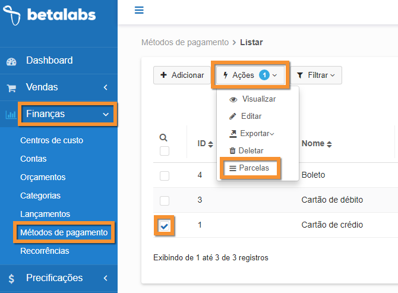Check the Boleto row checkbox
398x293 pixels.
point(165,176)
